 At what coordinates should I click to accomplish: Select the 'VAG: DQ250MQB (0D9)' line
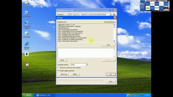[x=69, y=36]
